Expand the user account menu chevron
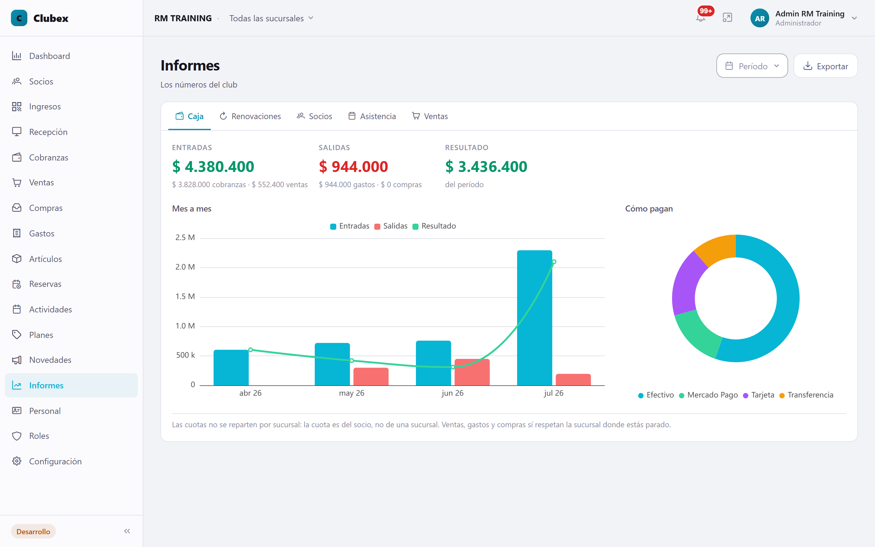 854,18
